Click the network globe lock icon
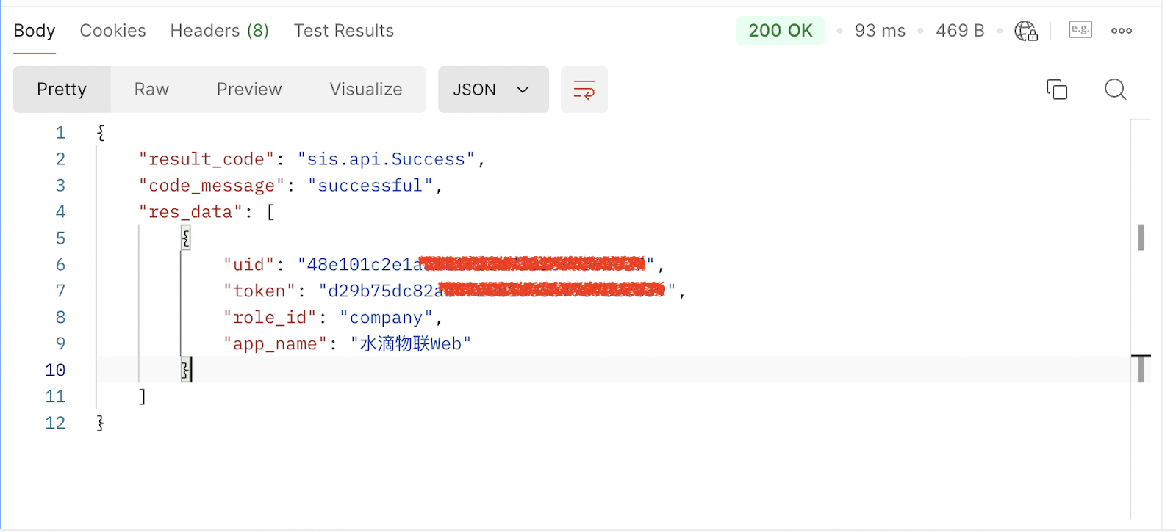 click(1025, 31)
